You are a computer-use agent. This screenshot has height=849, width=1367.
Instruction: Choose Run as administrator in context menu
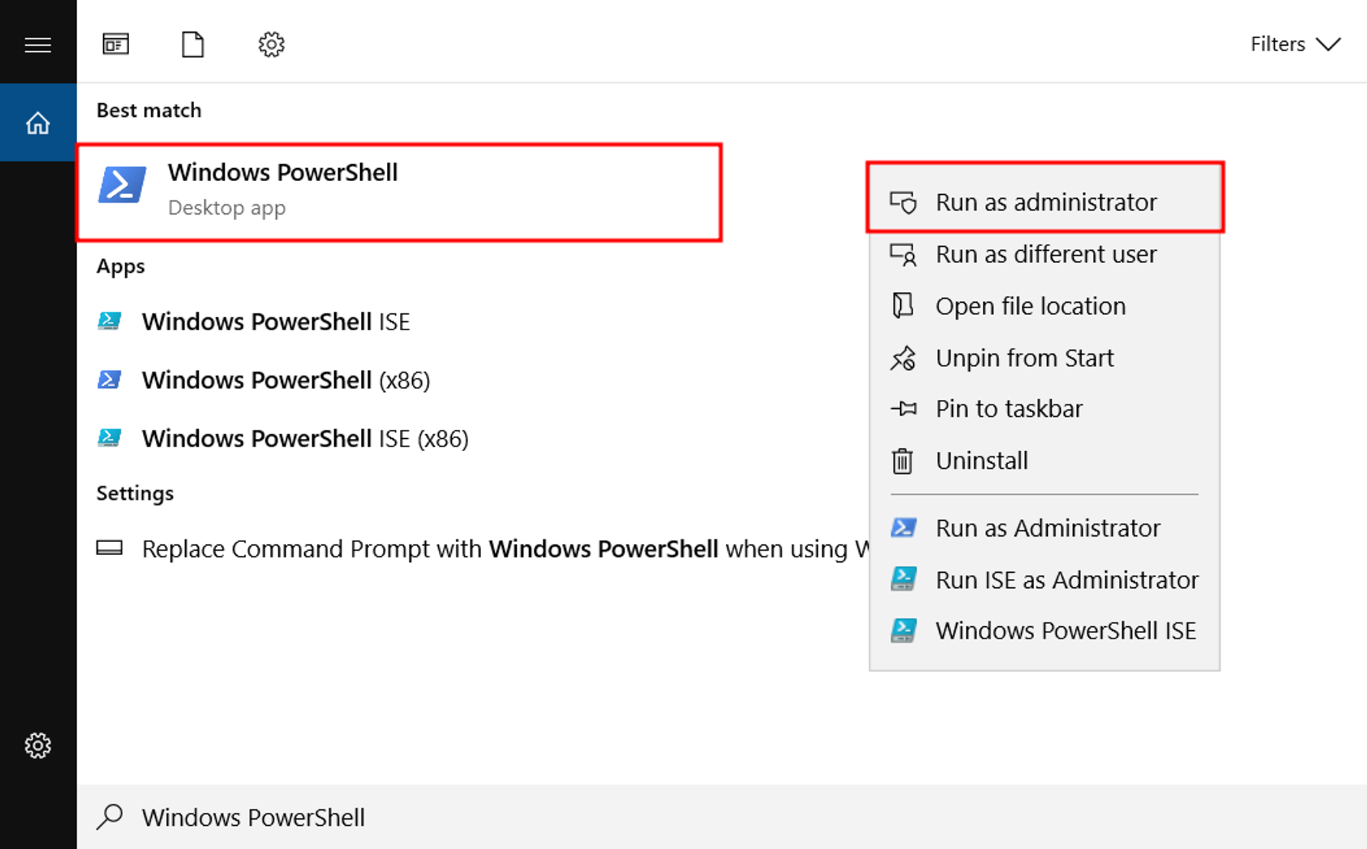coord(1045,202)
